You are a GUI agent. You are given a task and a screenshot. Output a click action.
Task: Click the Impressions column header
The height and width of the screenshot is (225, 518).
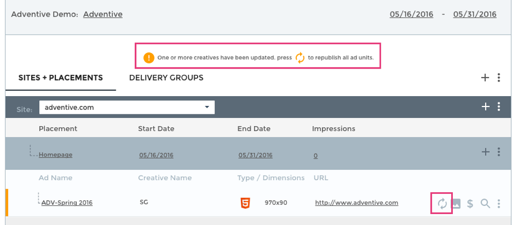334,129
